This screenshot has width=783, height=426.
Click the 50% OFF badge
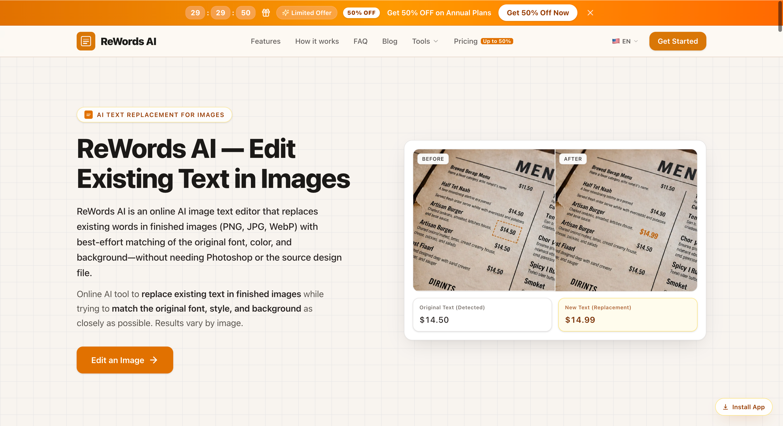pyautogui.click(x=361, y=13)
